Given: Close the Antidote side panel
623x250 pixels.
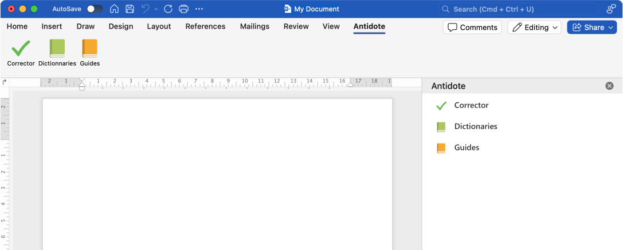Looking at the screenshot, I should [x=609, y=86].
